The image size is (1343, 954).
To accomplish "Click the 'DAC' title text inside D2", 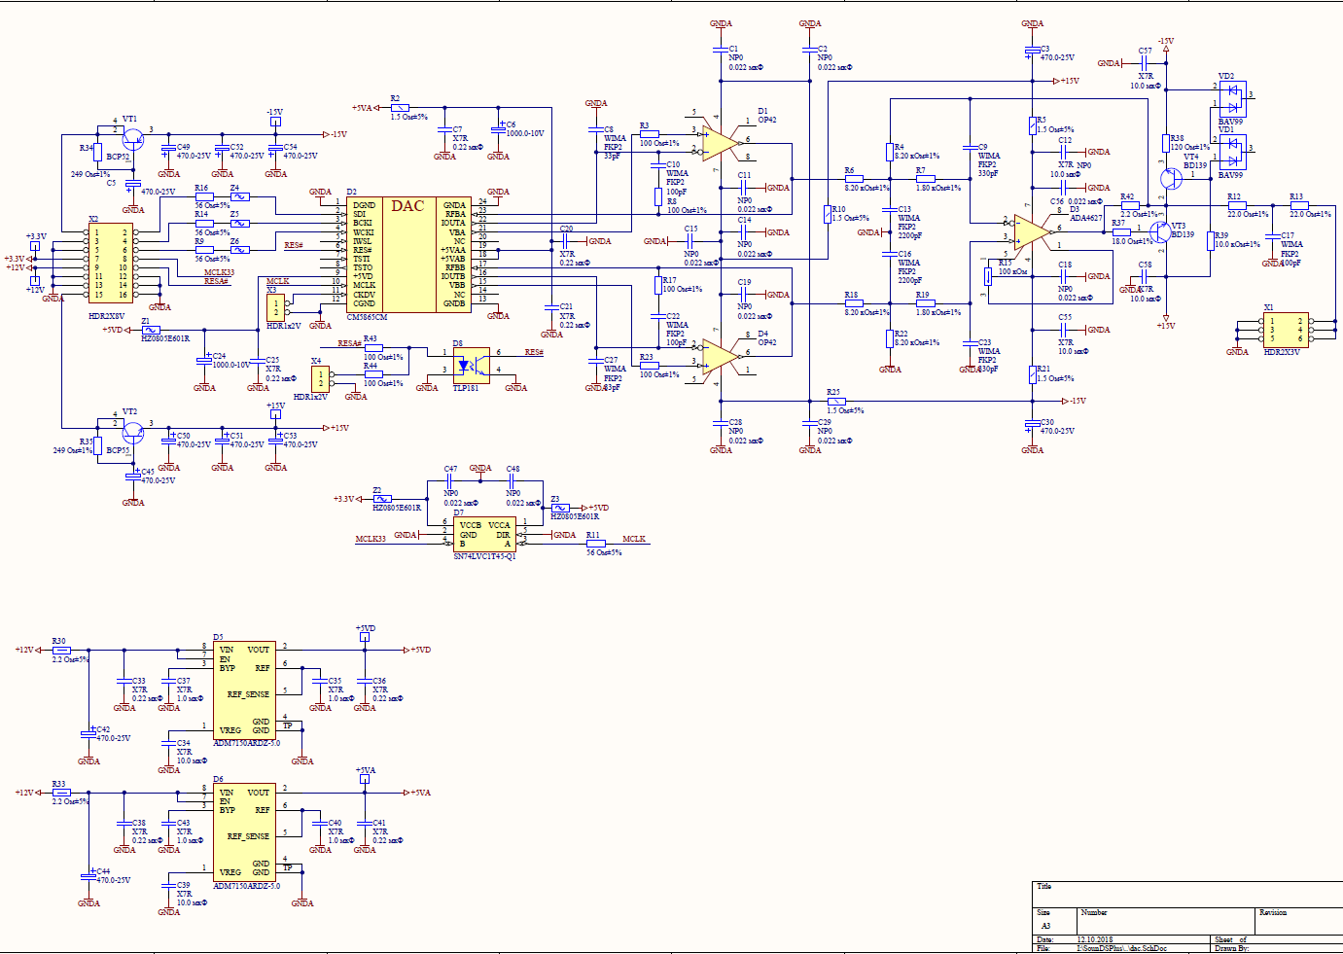I will 407,206.
